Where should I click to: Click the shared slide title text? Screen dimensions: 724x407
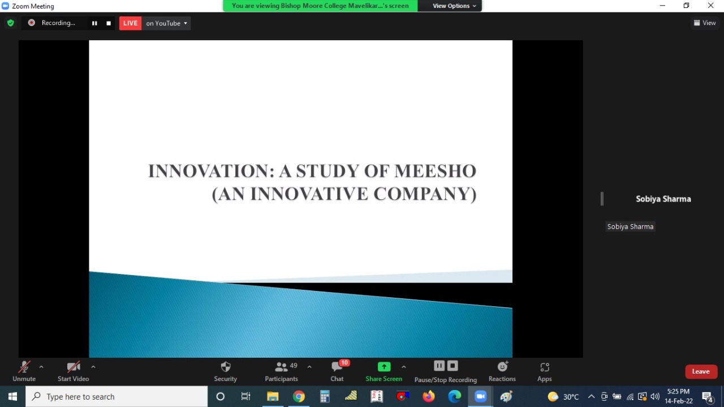(x=312, y=182)
